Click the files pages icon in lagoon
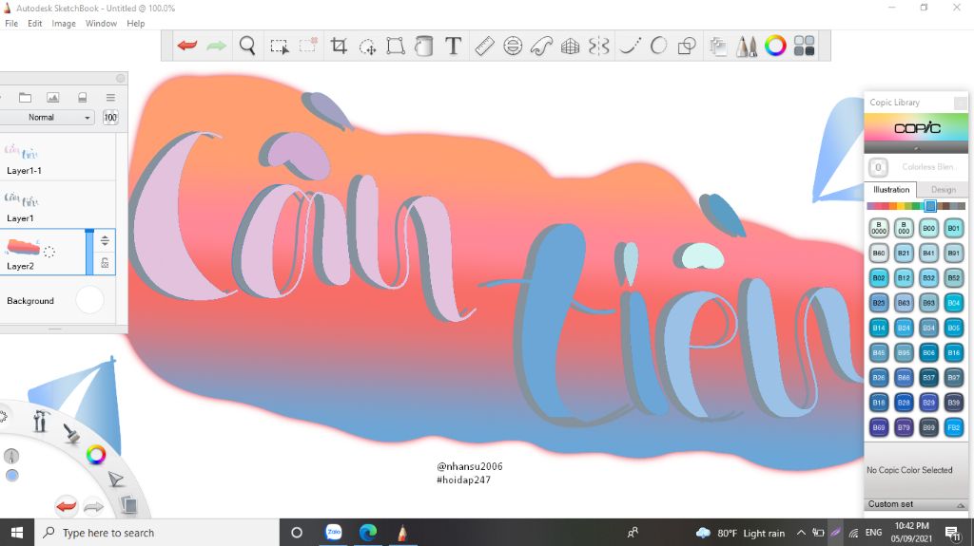 (x=128, y=504)
